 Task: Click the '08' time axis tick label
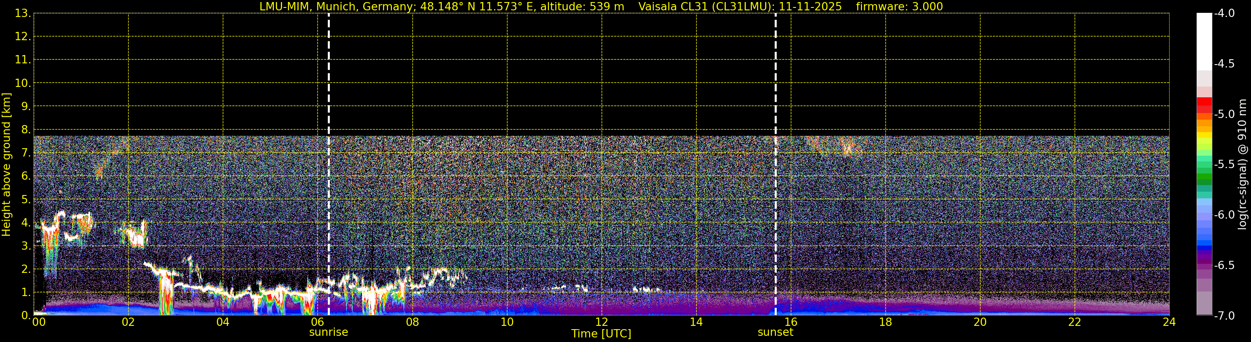[x=412, y=322]
